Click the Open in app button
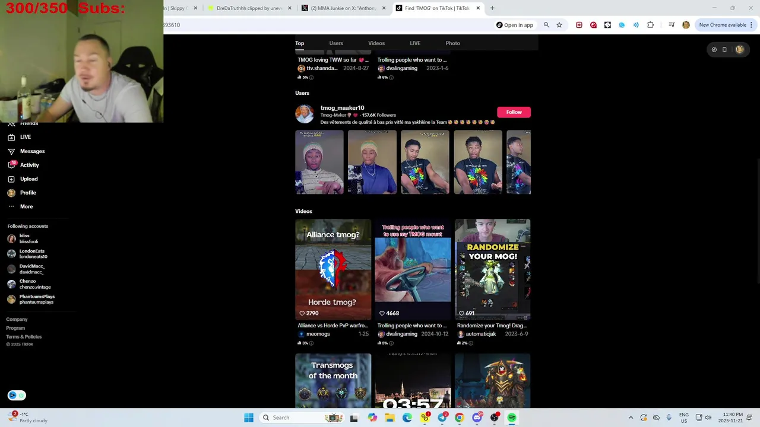 pyautogui.click(x=515, y=25)
